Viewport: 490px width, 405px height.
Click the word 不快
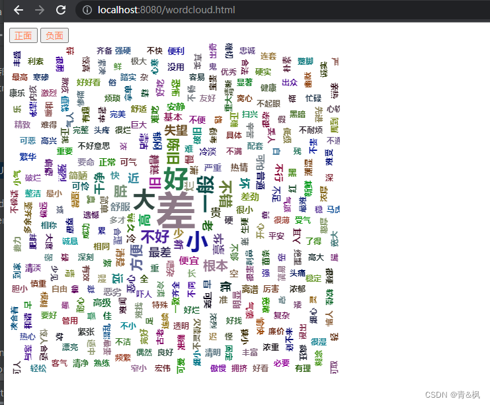pos(155,50)
